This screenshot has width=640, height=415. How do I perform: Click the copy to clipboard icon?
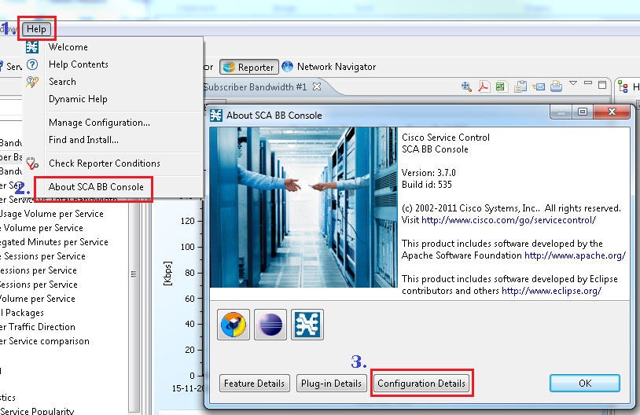pos(520,86)
